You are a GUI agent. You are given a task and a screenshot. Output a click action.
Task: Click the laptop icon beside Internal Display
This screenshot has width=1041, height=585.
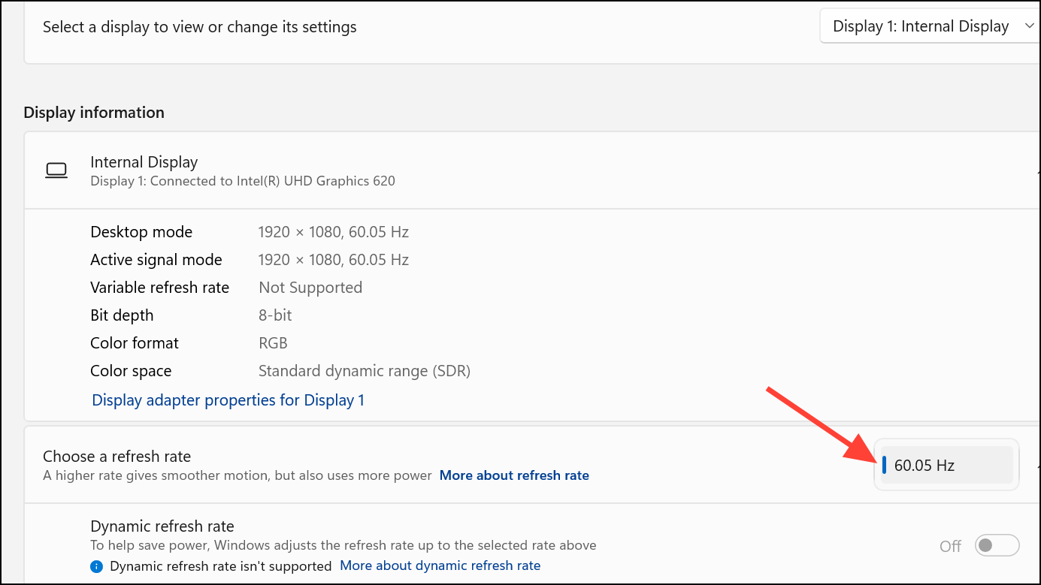(x=56, y=170)
